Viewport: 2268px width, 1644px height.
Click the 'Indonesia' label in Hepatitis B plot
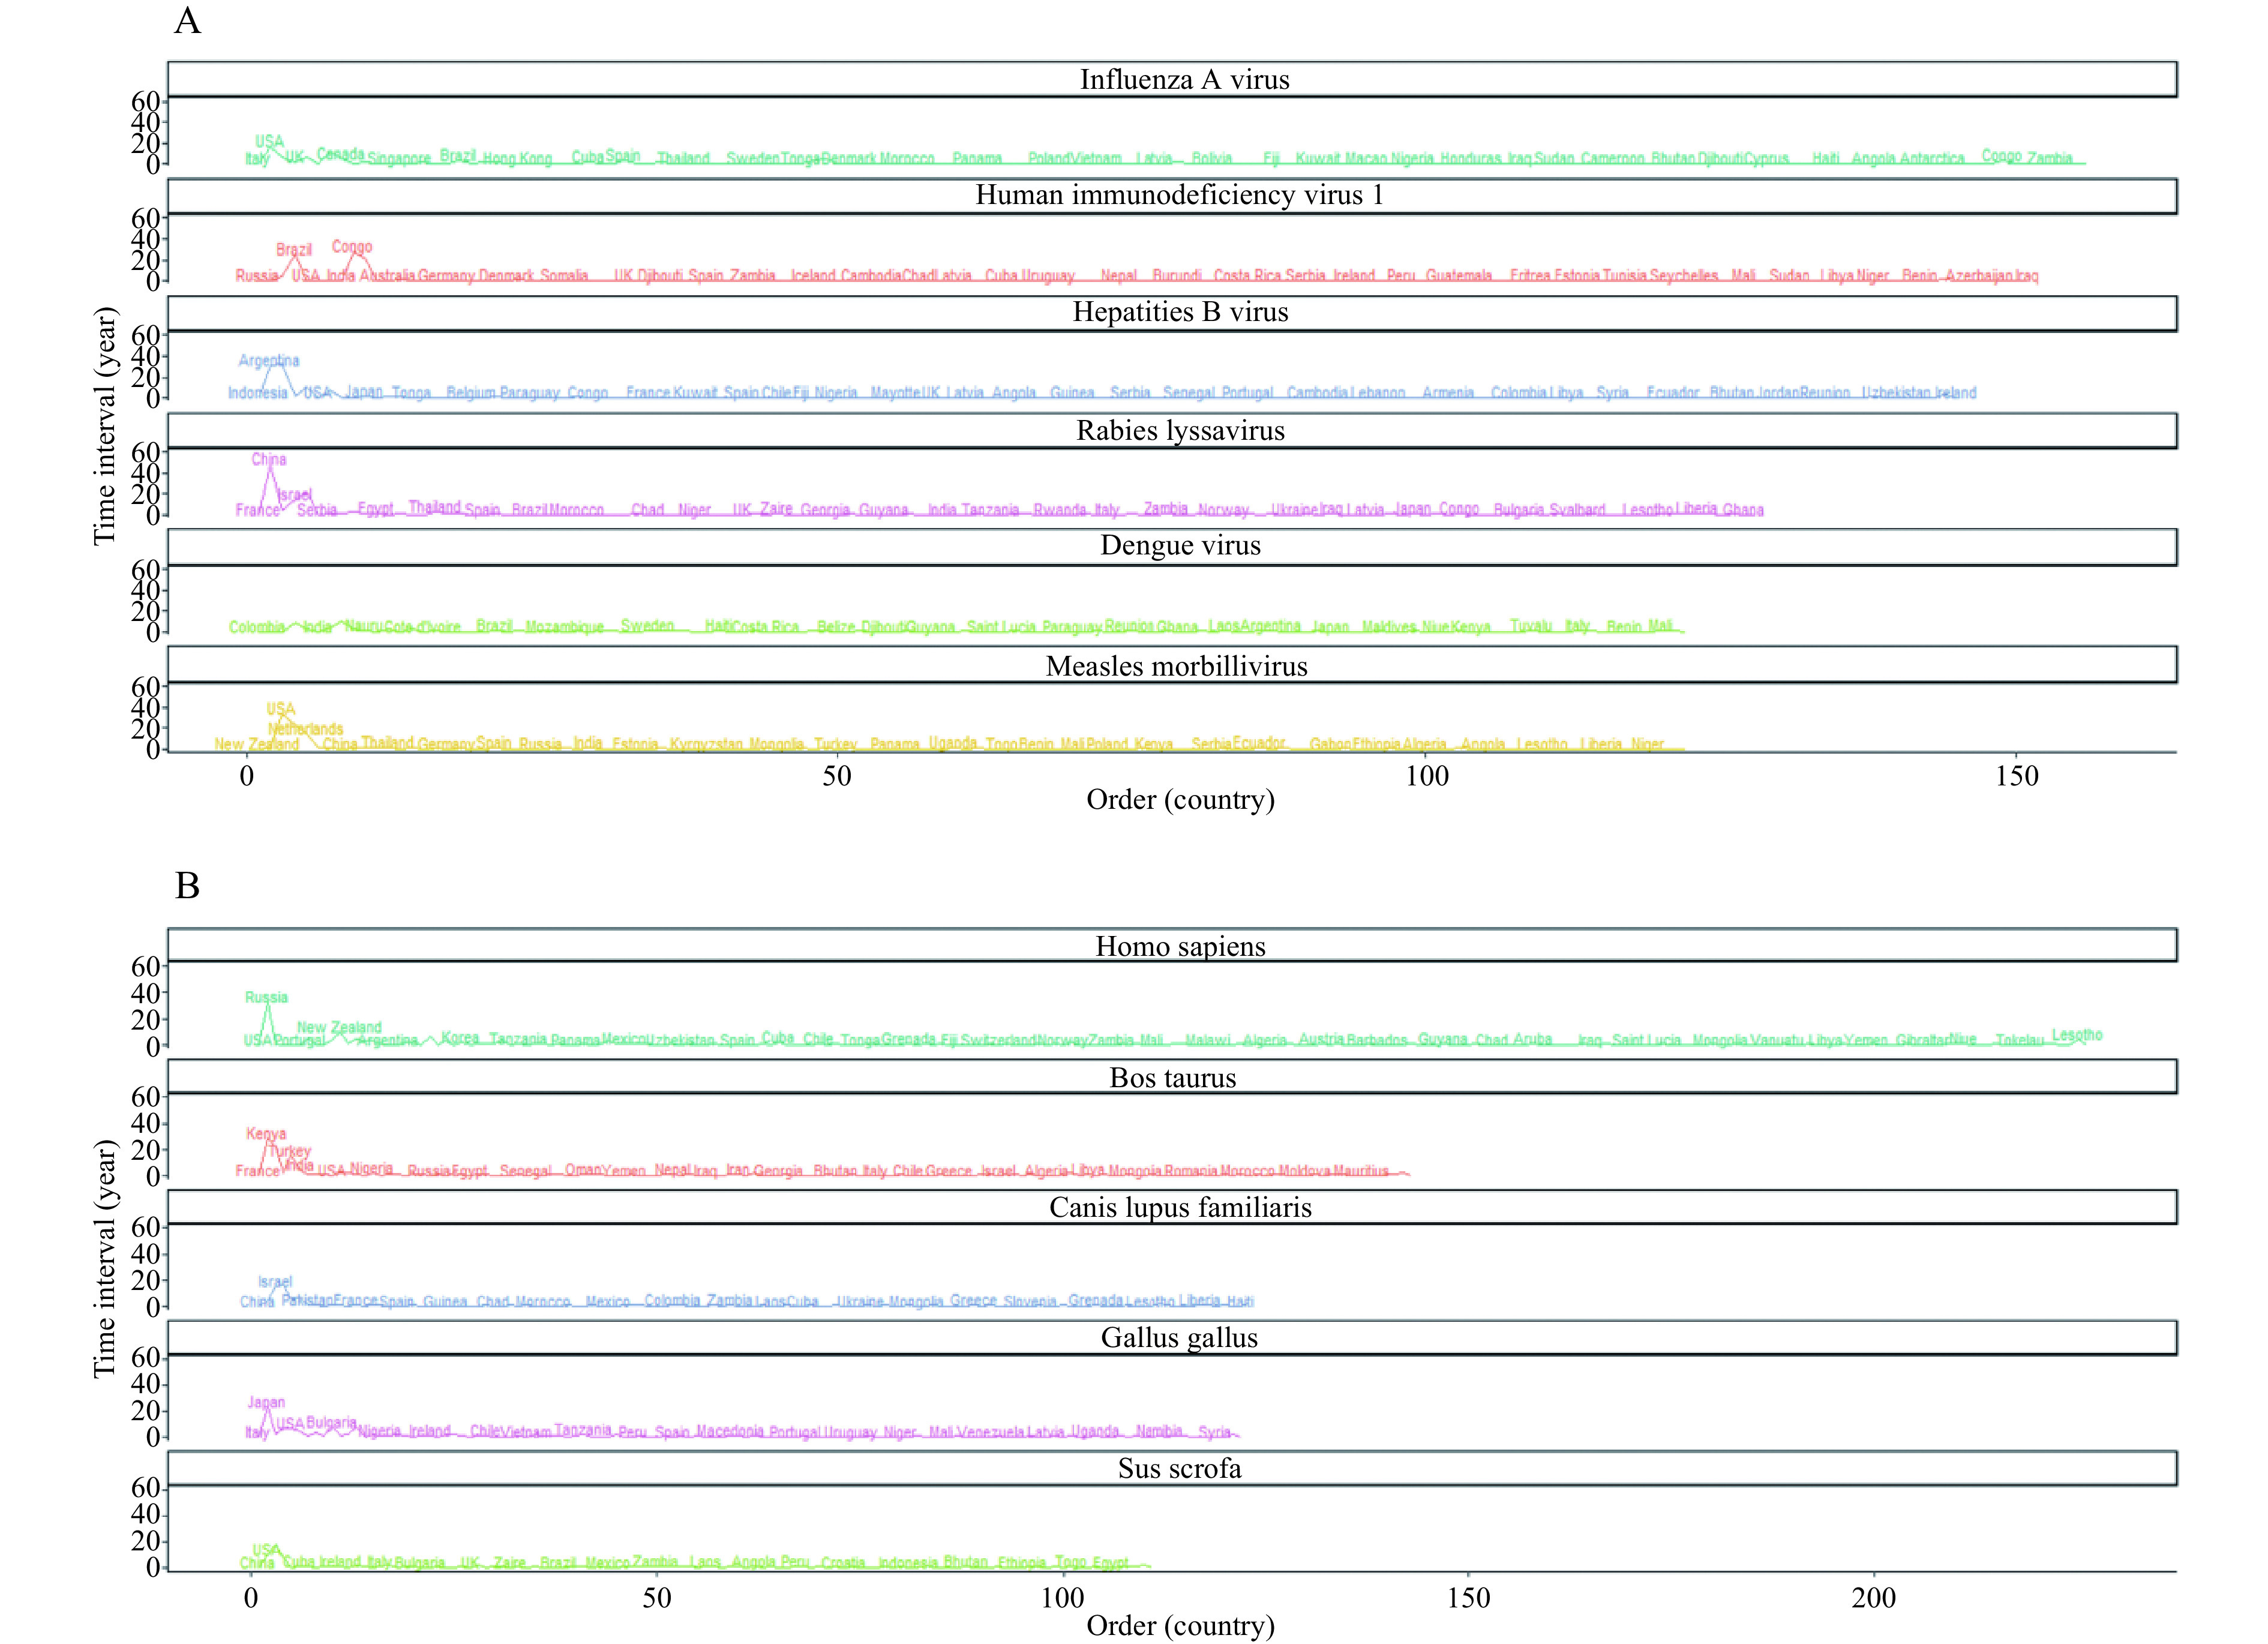(258, 393)
